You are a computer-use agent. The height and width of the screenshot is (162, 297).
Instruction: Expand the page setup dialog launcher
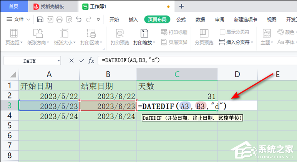[104, 49]
